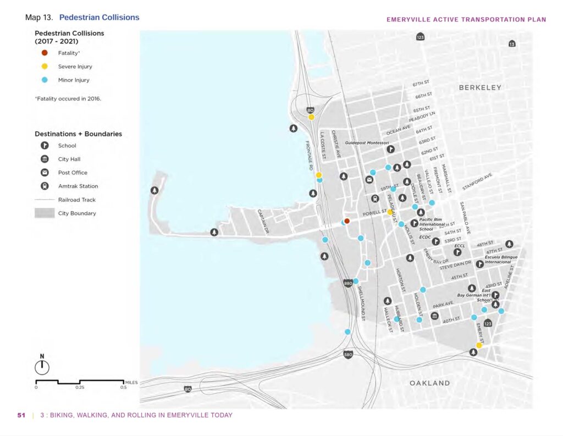Click the Oakland city label

point(429,383)
